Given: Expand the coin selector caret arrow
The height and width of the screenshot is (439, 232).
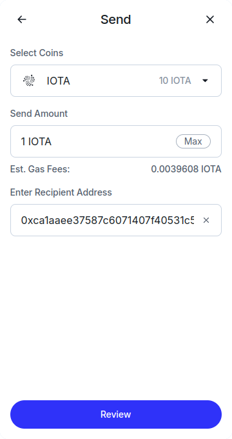Looking at the screenshot, I should [205, 81].
